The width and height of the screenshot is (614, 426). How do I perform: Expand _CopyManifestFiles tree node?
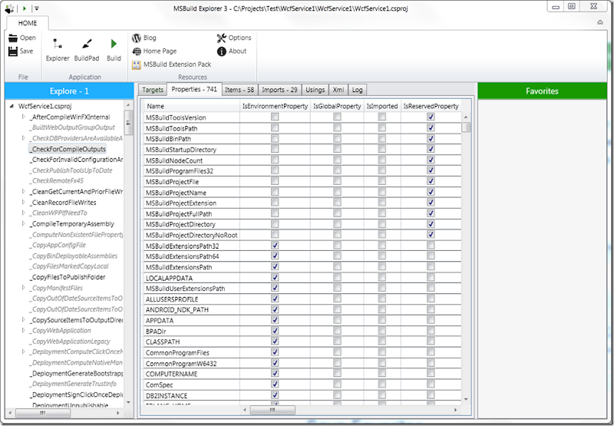tap(24, 287)
